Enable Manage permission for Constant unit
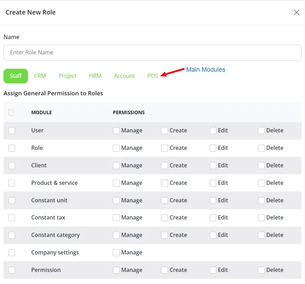The height and width of the screenshot is (284, 305). point(116,200)
